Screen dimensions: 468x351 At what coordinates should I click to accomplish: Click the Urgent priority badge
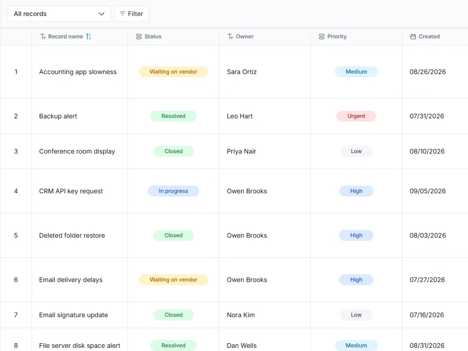tap(356, 116)
